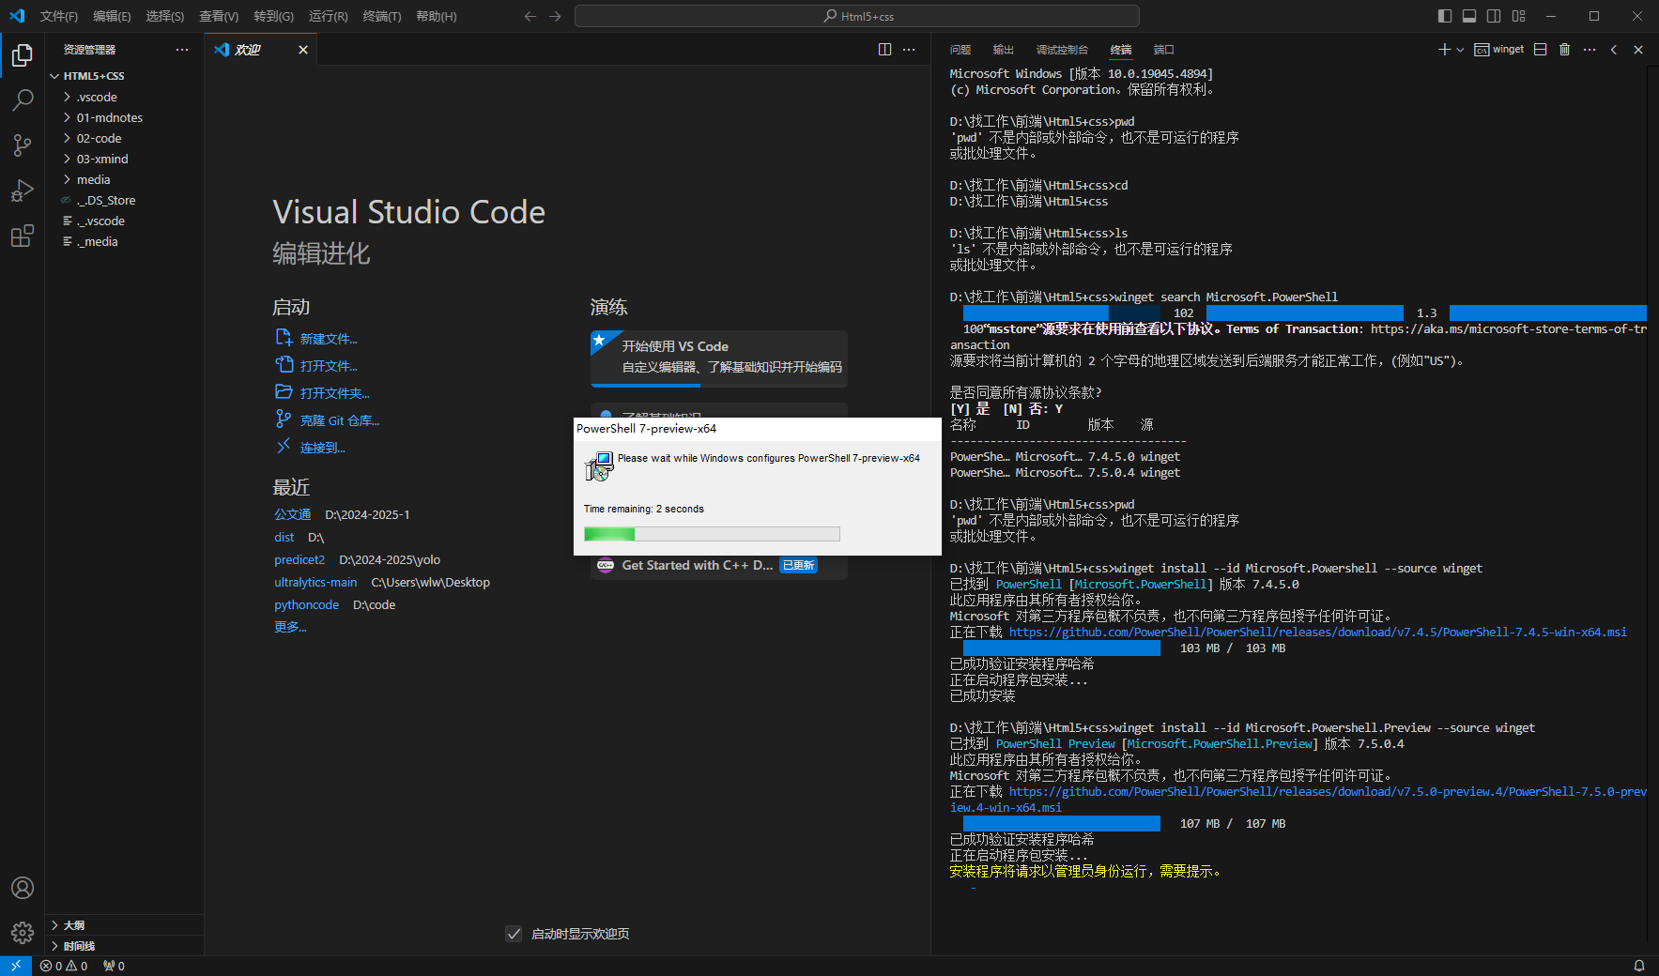The image size is (1659, 976).
Task: Open the Run and Debug view
Action: pos(23,191)
